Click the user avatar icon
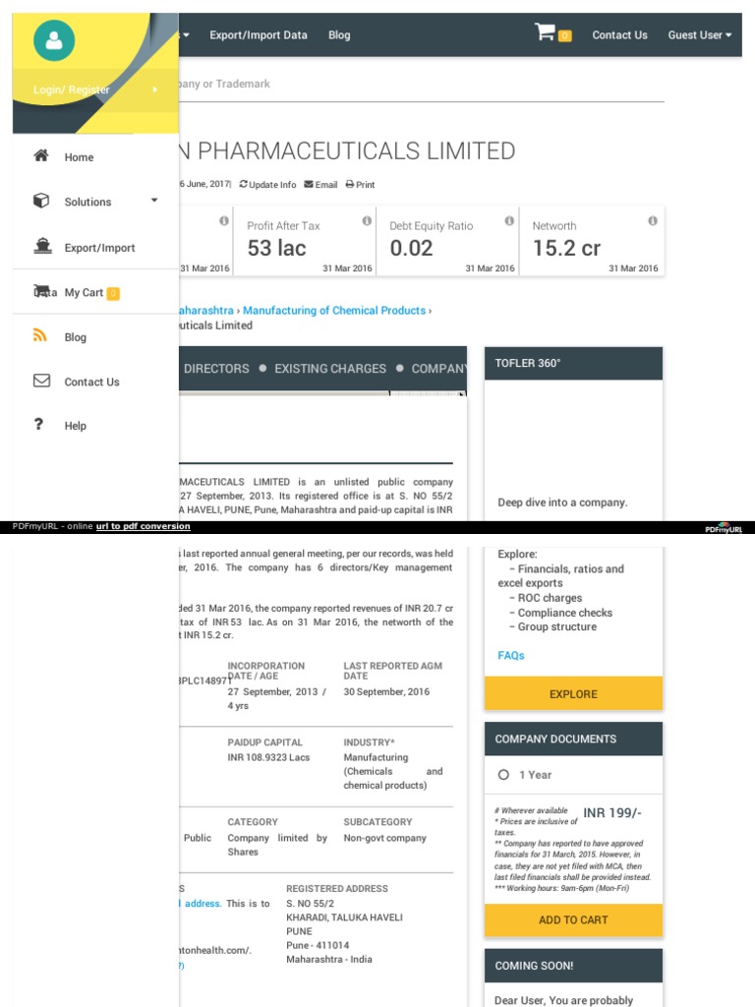The image size is (755, 1007). (53, 40)
